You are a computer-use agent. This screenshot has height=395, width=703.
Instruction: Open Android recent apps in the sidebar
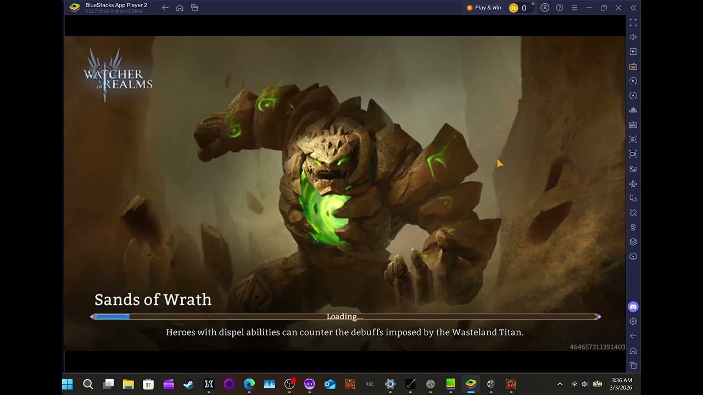633,365
